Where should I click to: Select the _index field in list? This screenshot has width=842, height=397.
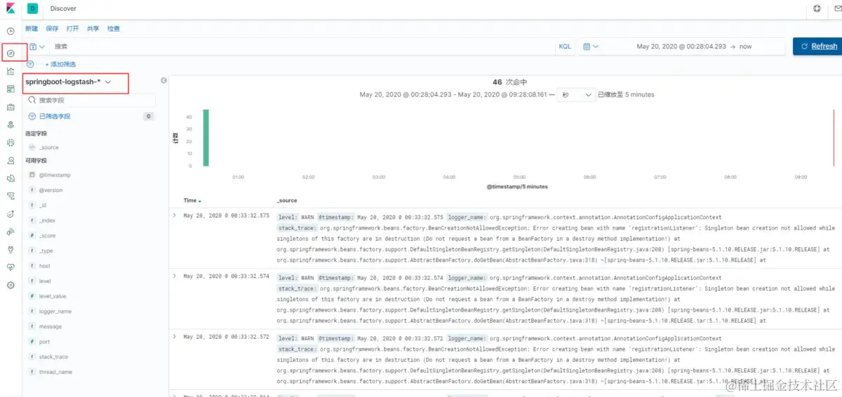(x=47, y=221)
